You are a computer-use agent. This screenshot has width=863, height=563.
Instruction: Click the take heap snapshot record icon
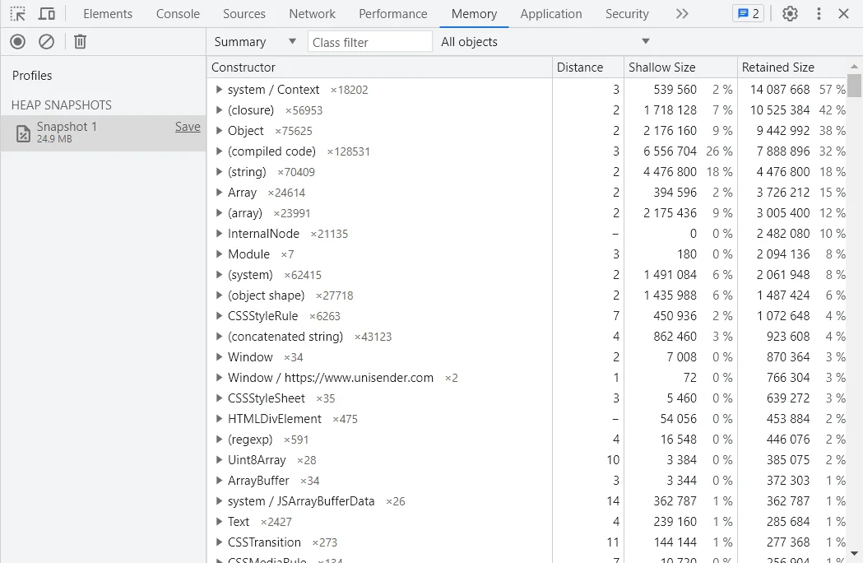18,41
